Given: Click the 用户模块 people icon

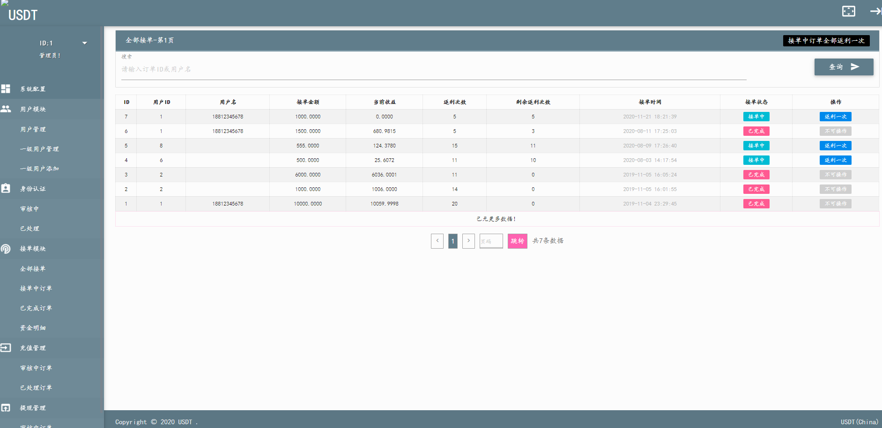Looking at the screenshot, I should pyautogui.click(x=6, y=109).
